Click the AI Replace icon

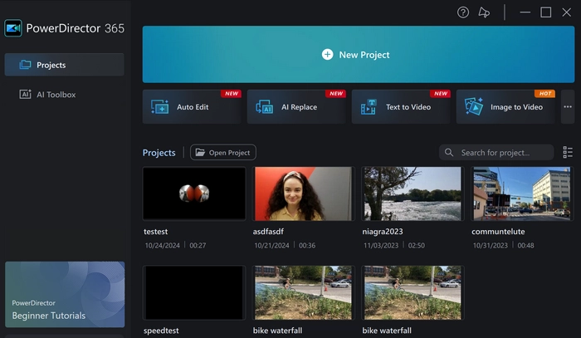pos(264,107)
